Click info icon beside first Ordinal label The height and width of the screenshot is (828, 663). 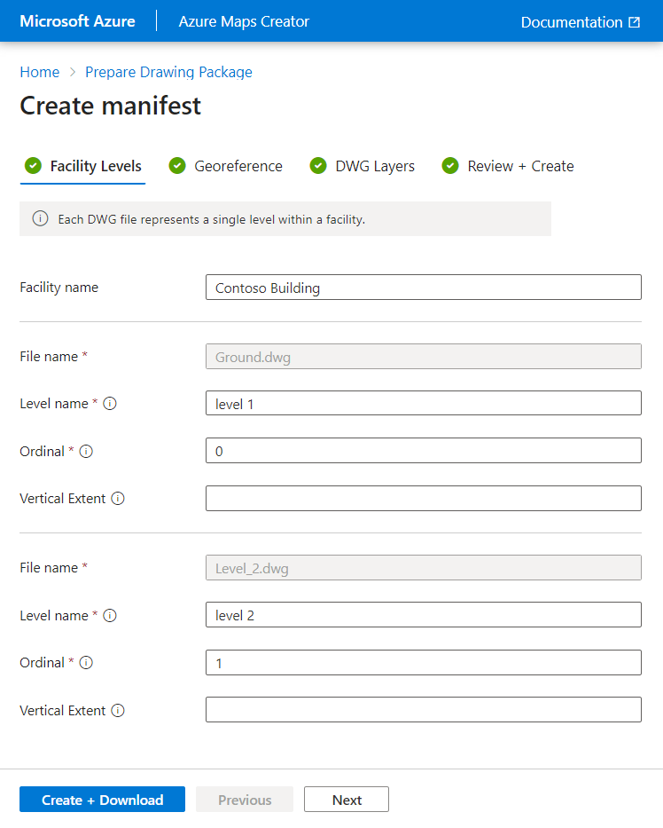click(x=86, y=451)
